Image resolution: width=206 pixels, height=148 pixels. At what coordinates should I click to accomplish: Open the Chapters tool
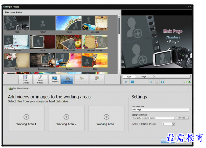(54, 79)
